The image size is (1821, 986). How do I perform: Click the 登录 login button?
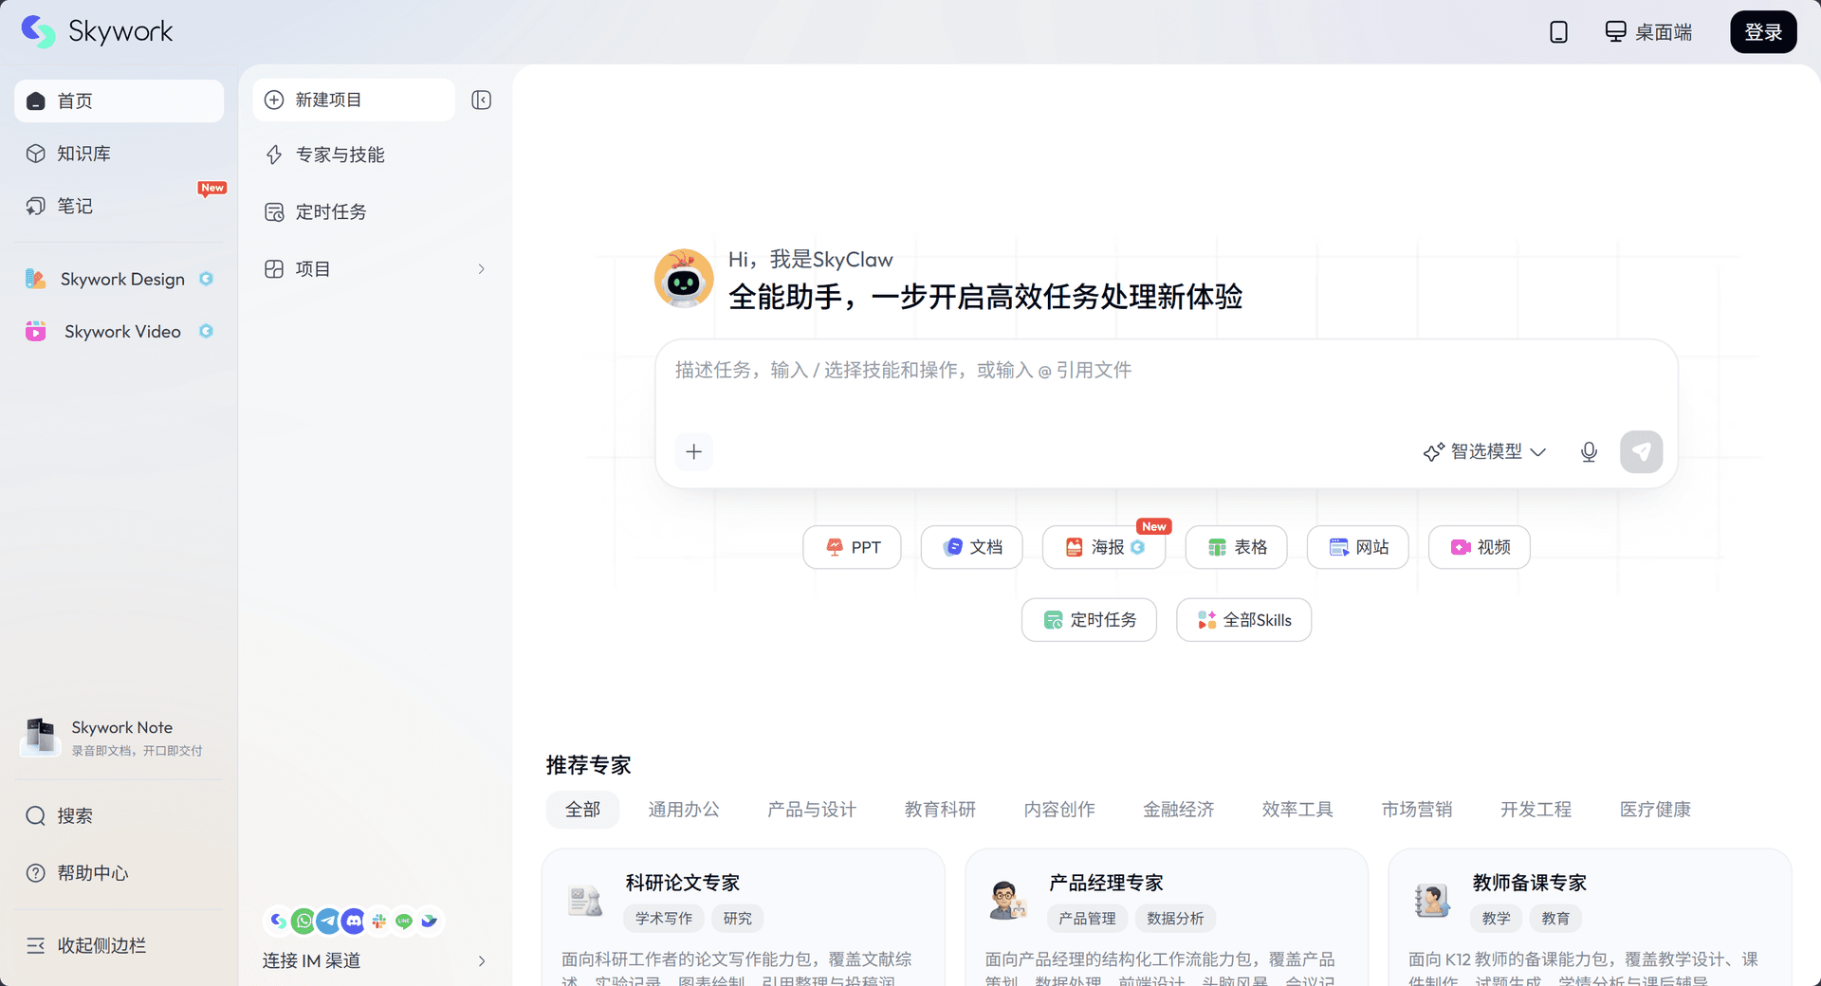click(1763, 32)
